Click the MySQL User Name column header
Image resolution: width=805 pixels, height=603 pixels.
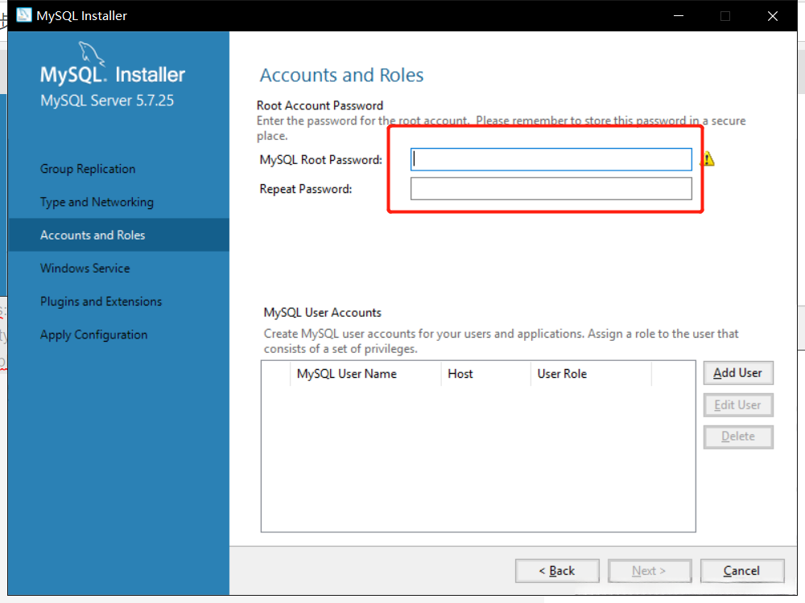click(365, 374)
